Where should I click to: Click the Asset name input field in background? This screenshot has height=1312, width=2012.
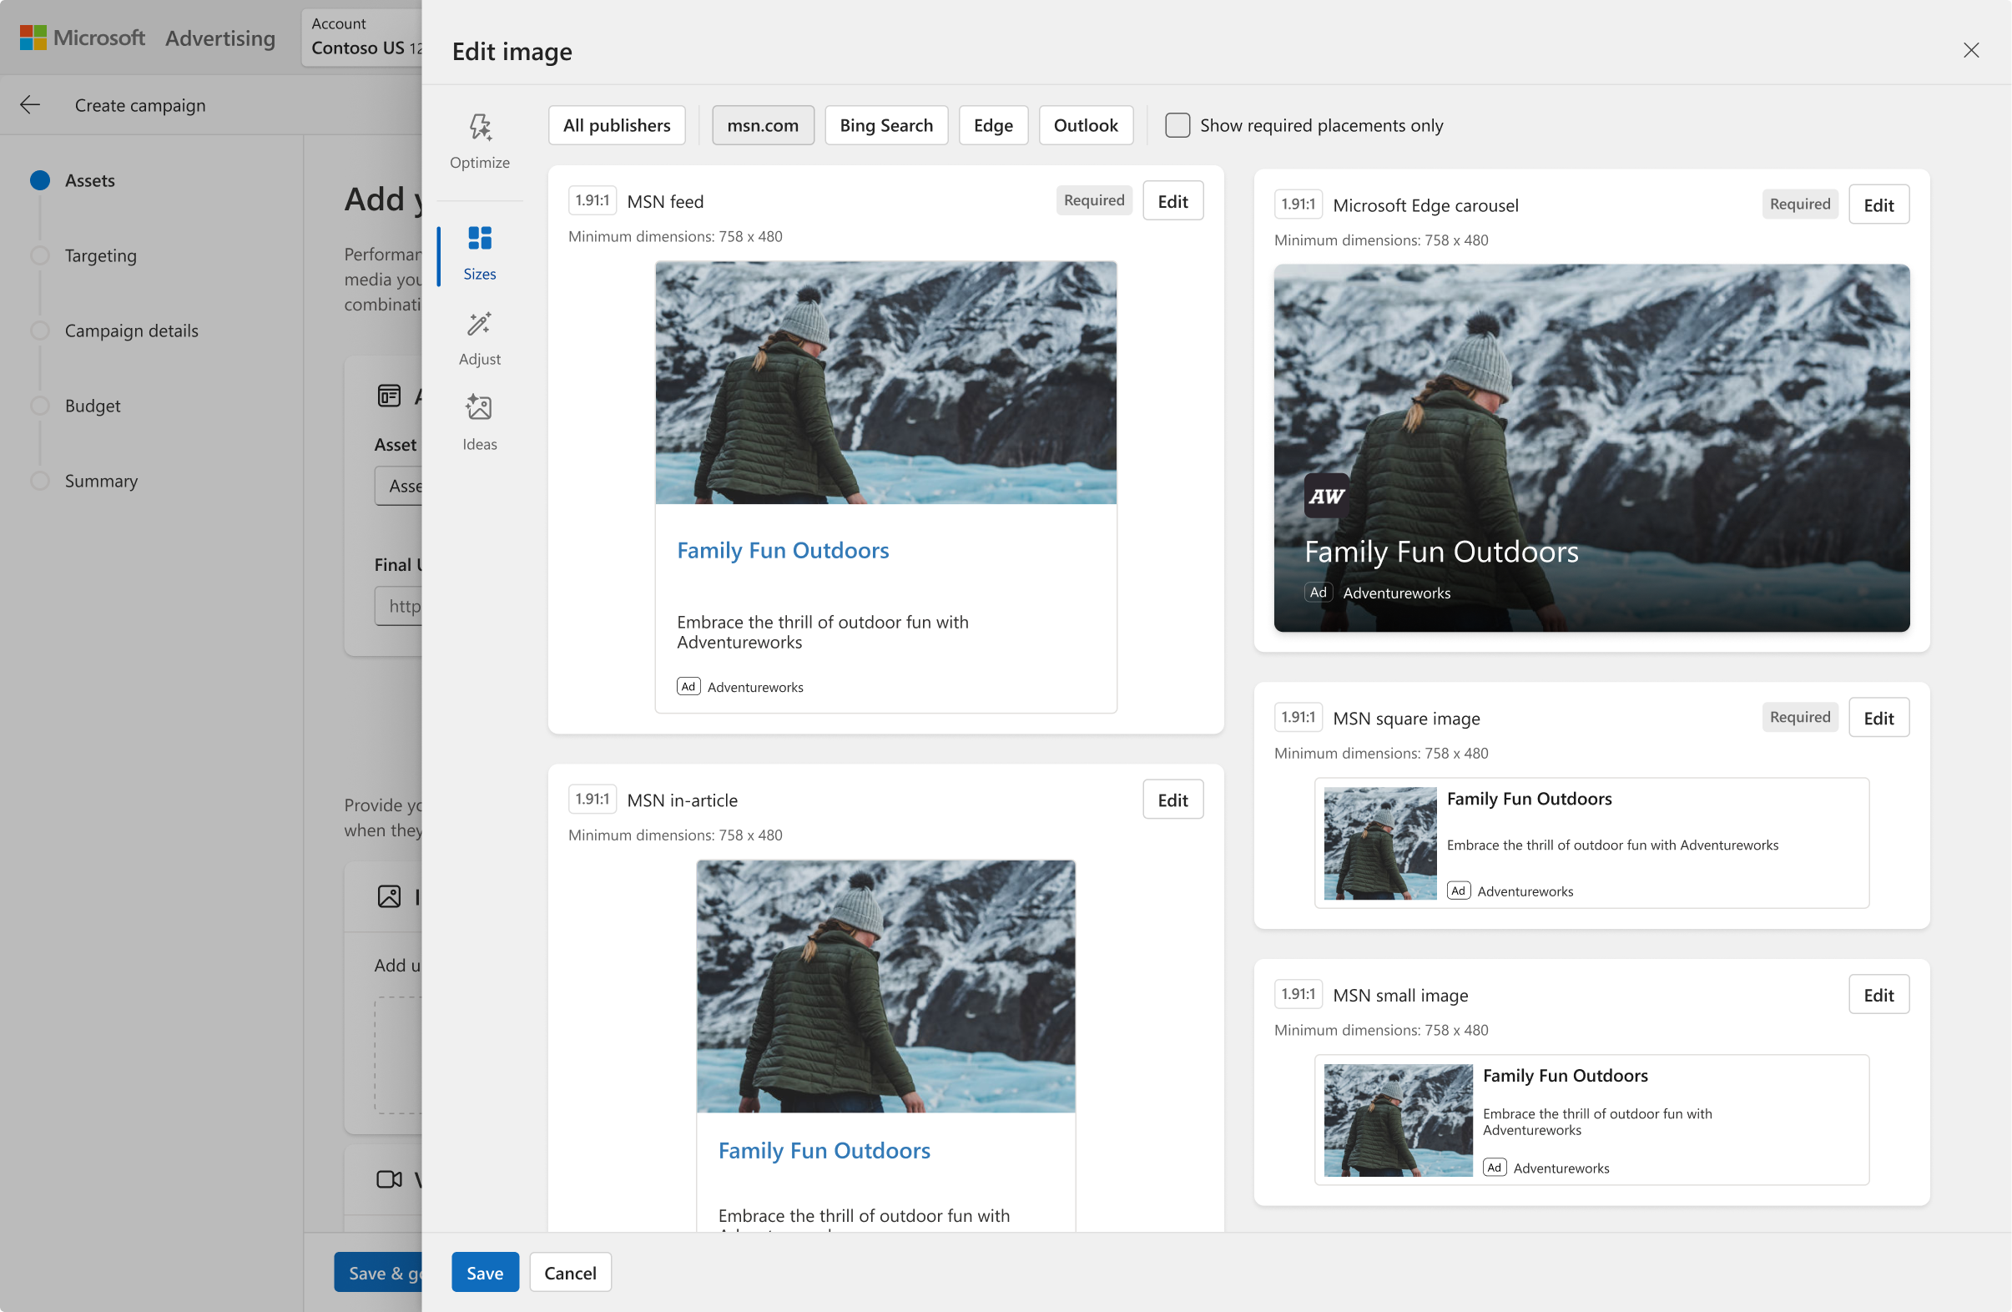(398, 486)
